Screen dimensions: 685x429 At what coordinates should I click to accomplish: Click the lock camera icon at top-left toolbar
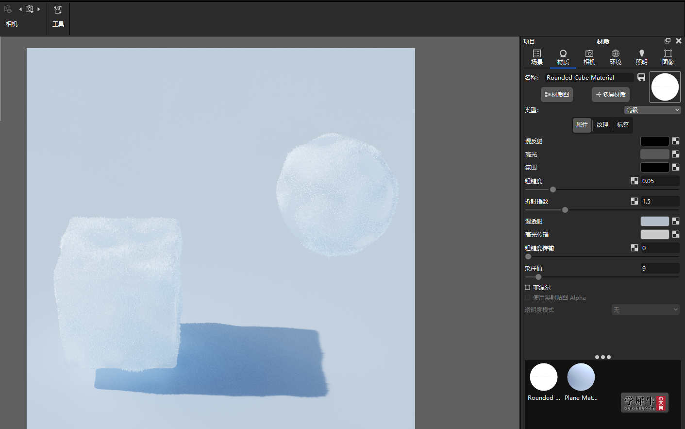[x=8, y=9]
